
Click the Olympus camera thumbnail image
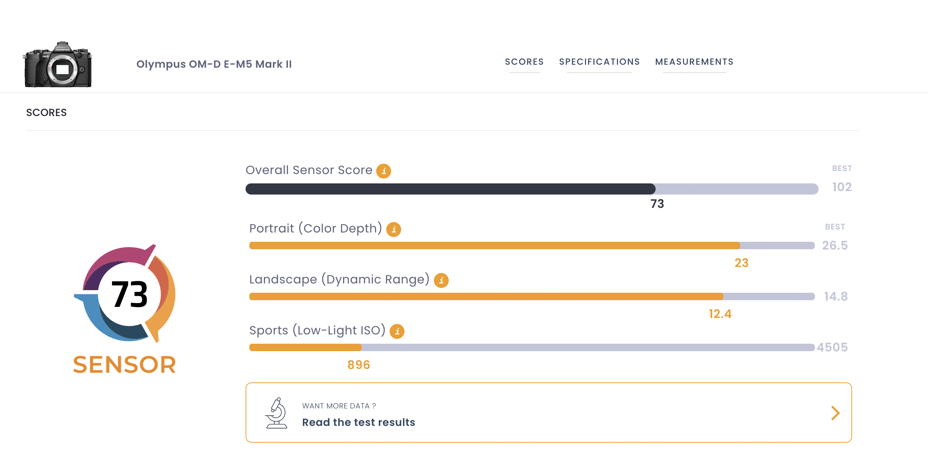pos(58,64)
